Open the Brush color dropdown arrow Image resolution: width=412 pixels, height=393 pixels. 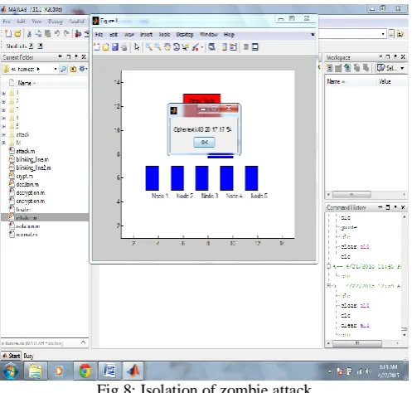[202, 47]
